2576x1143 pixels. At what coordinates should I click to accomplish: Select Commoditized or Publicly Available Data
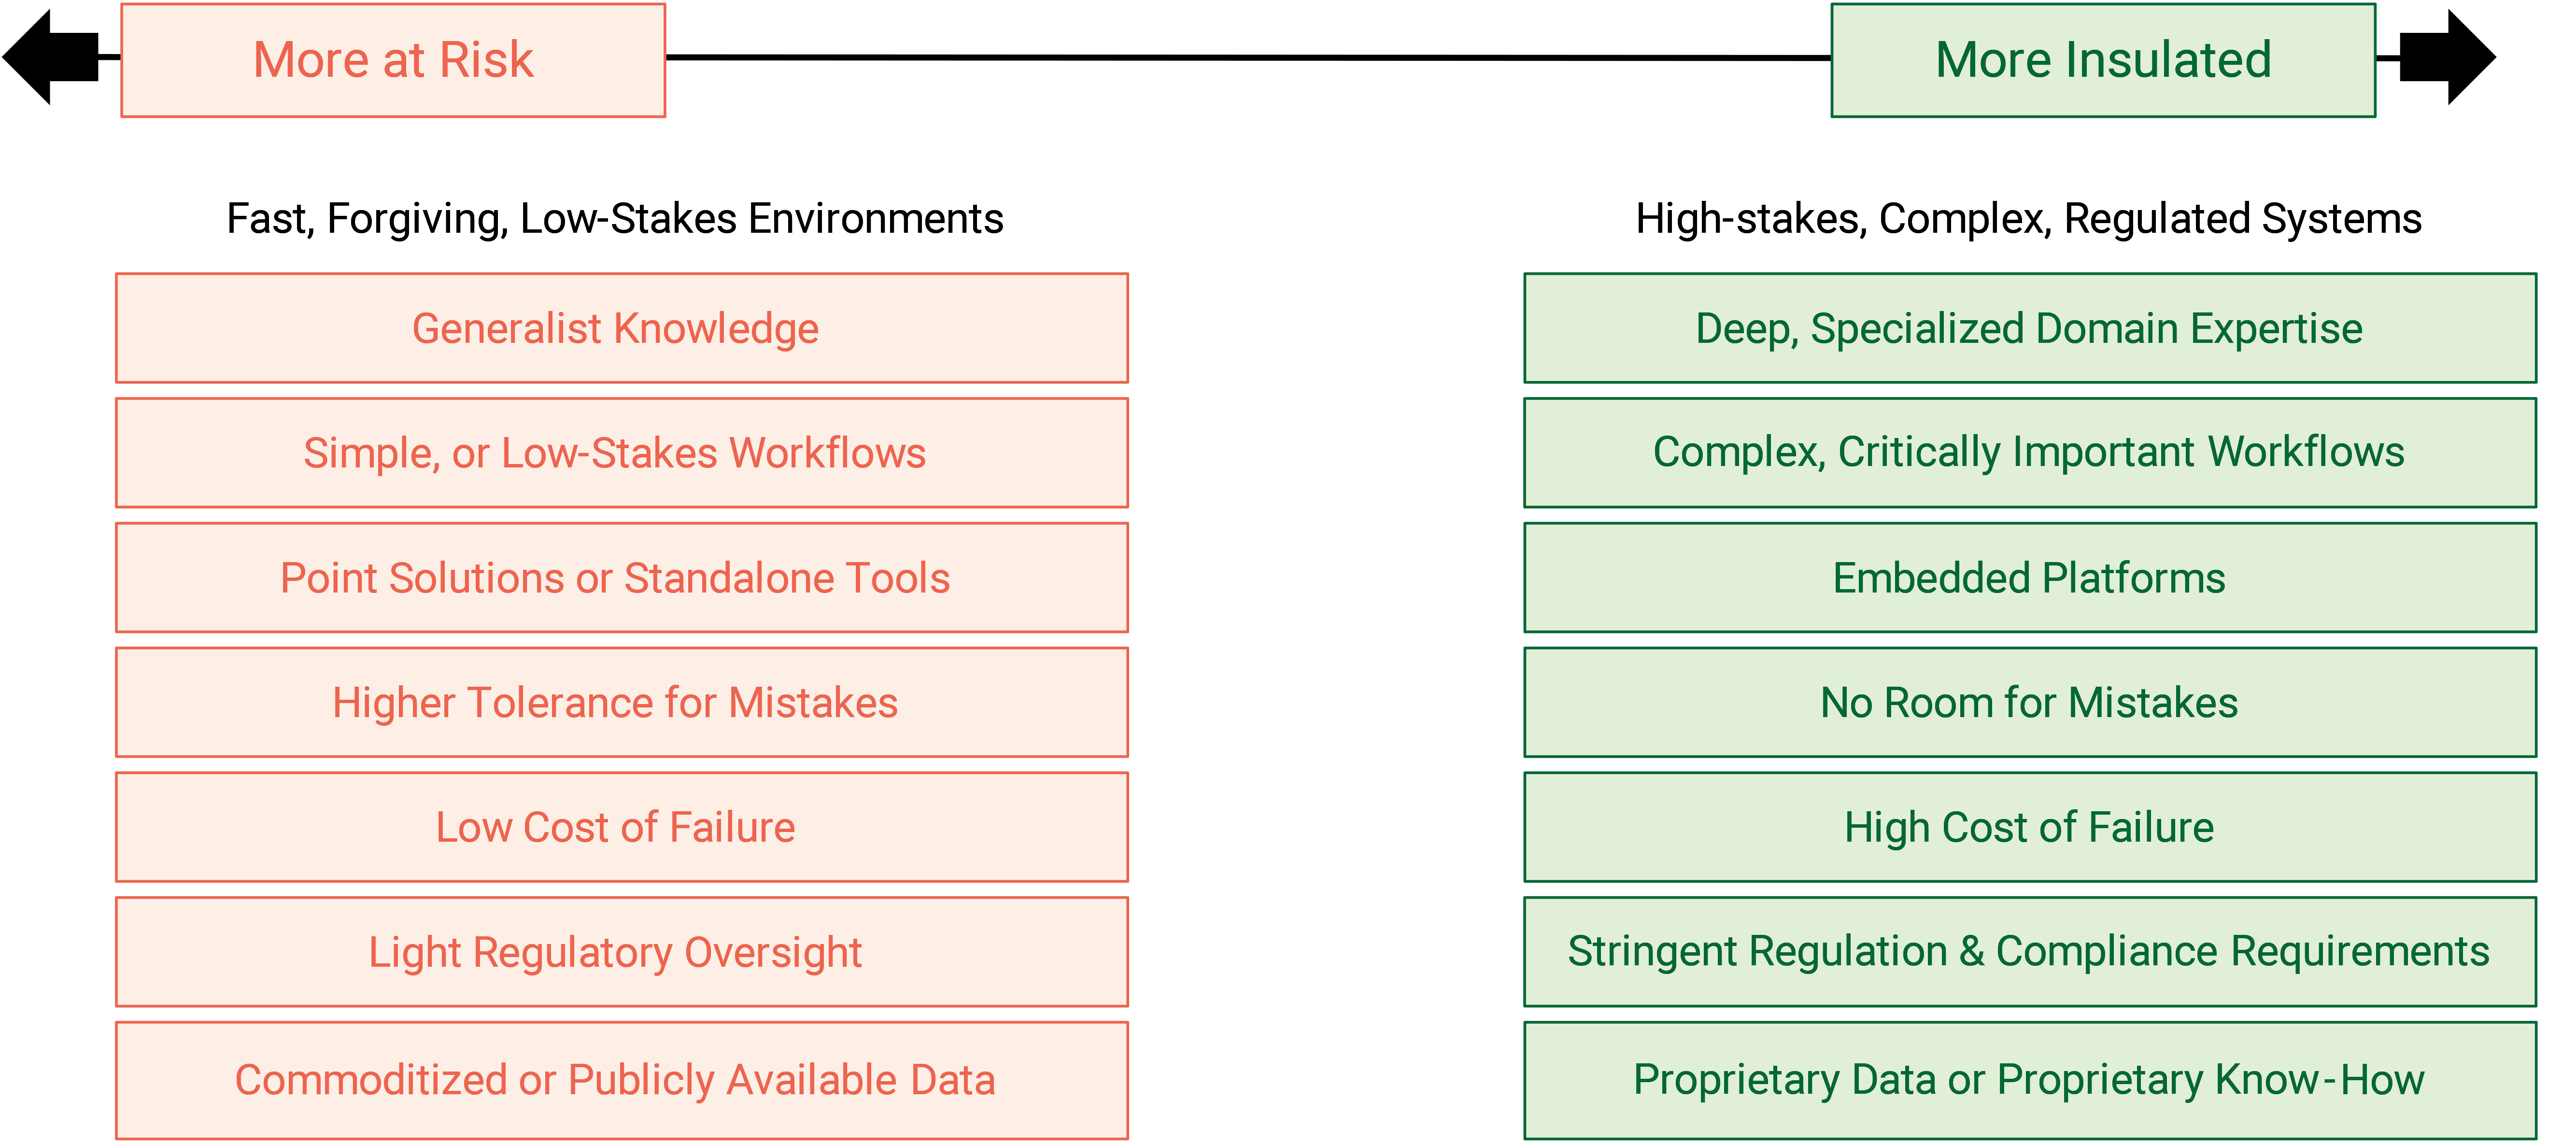(622, 1080)
